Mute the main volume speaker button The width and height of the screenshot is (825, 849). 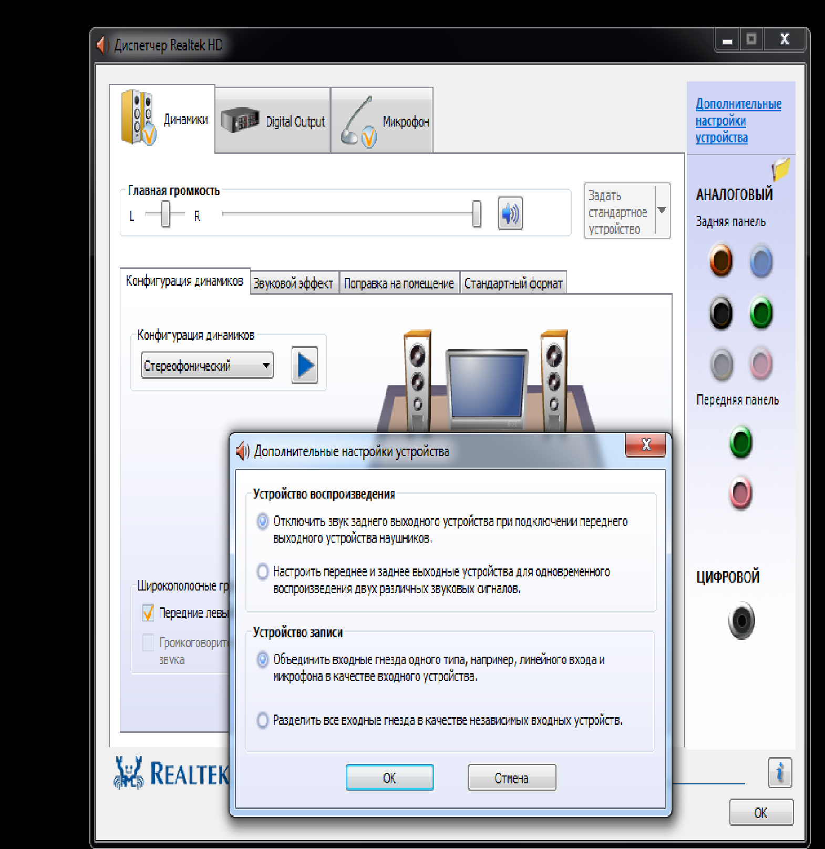[x=510, y=213]
